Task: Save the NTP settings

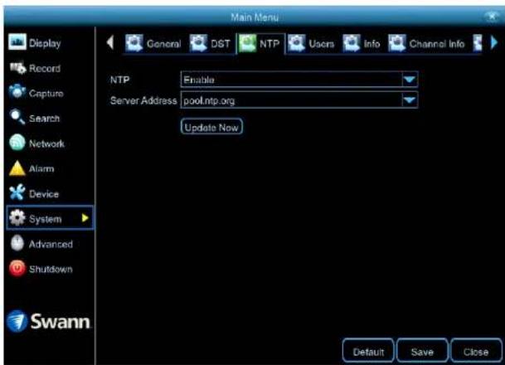Action: coord(422,351)
